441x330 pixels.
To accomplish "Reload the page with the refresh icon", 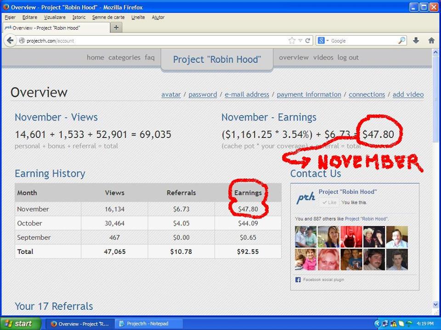I will click(x=308, y=41).
